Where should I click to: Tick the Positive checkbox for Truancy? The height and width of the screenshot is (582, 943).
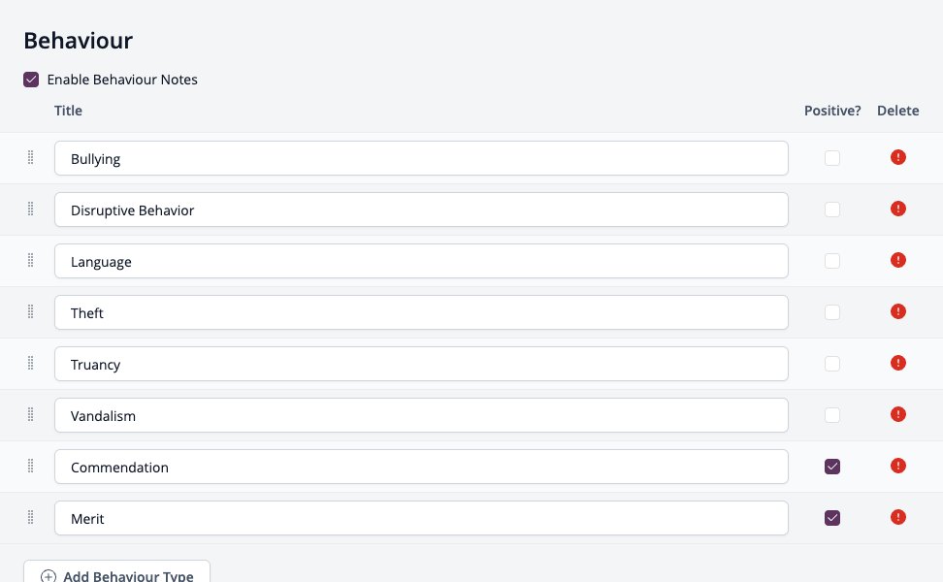pos(832,364)
